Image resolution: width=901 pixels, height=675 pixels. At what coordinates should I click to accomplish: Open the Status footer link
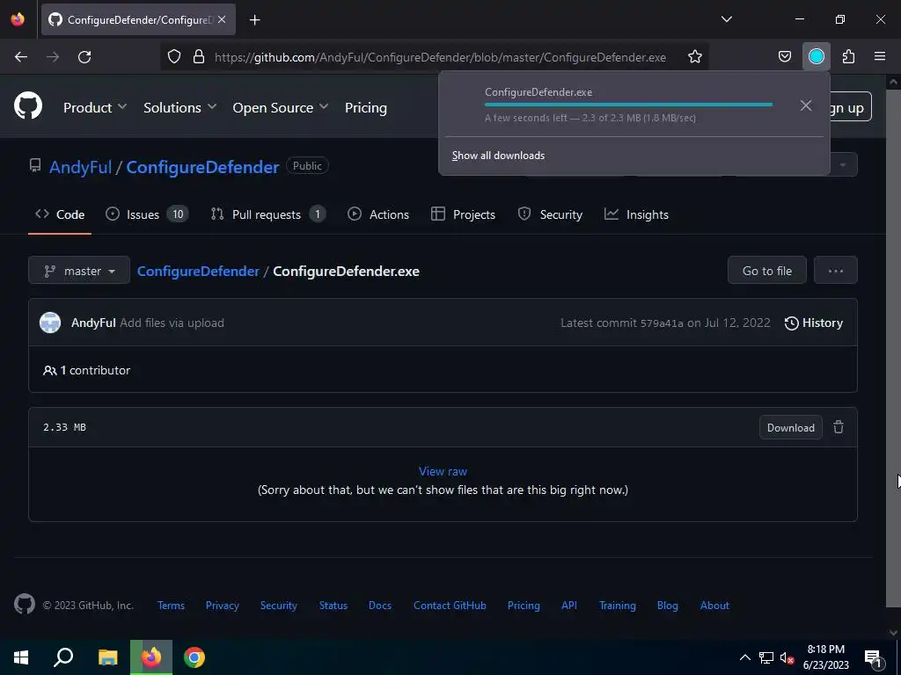(x=333, y=605)
